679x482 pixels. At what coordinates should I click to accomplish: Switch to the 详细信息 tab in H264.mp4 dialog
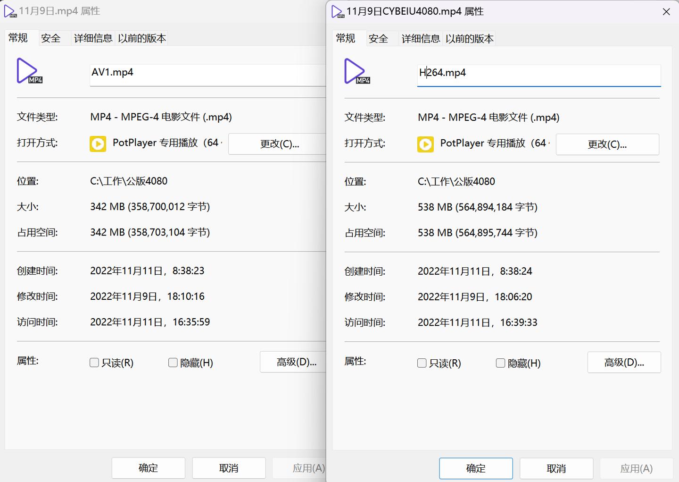coord(420,38)
